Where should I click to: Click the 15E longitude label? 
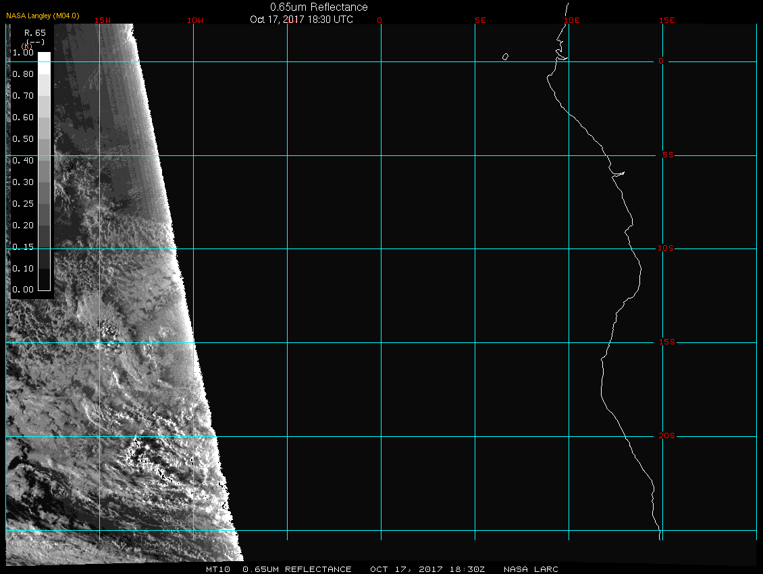(667, 20)
